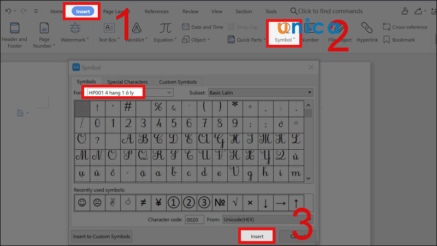Screen dimensions: 437x246
Task: Open the View ribbon tab
Action: tap(216, 11)
